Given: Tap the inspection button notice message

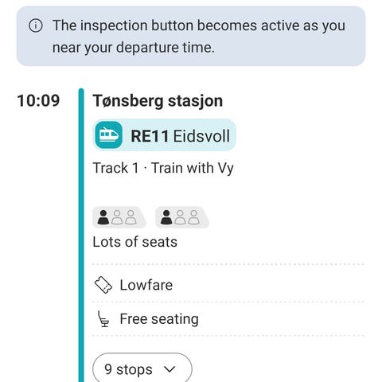Looking at the screenshot, I should pyautogui.click(x=199, y=37).
